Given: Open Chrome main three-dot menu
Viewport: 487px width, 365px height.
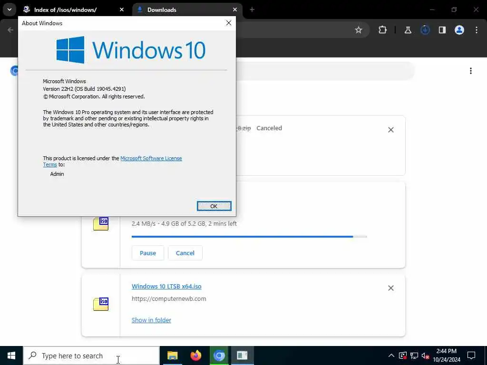Looking at the screenshot, I should pos(477,30).
